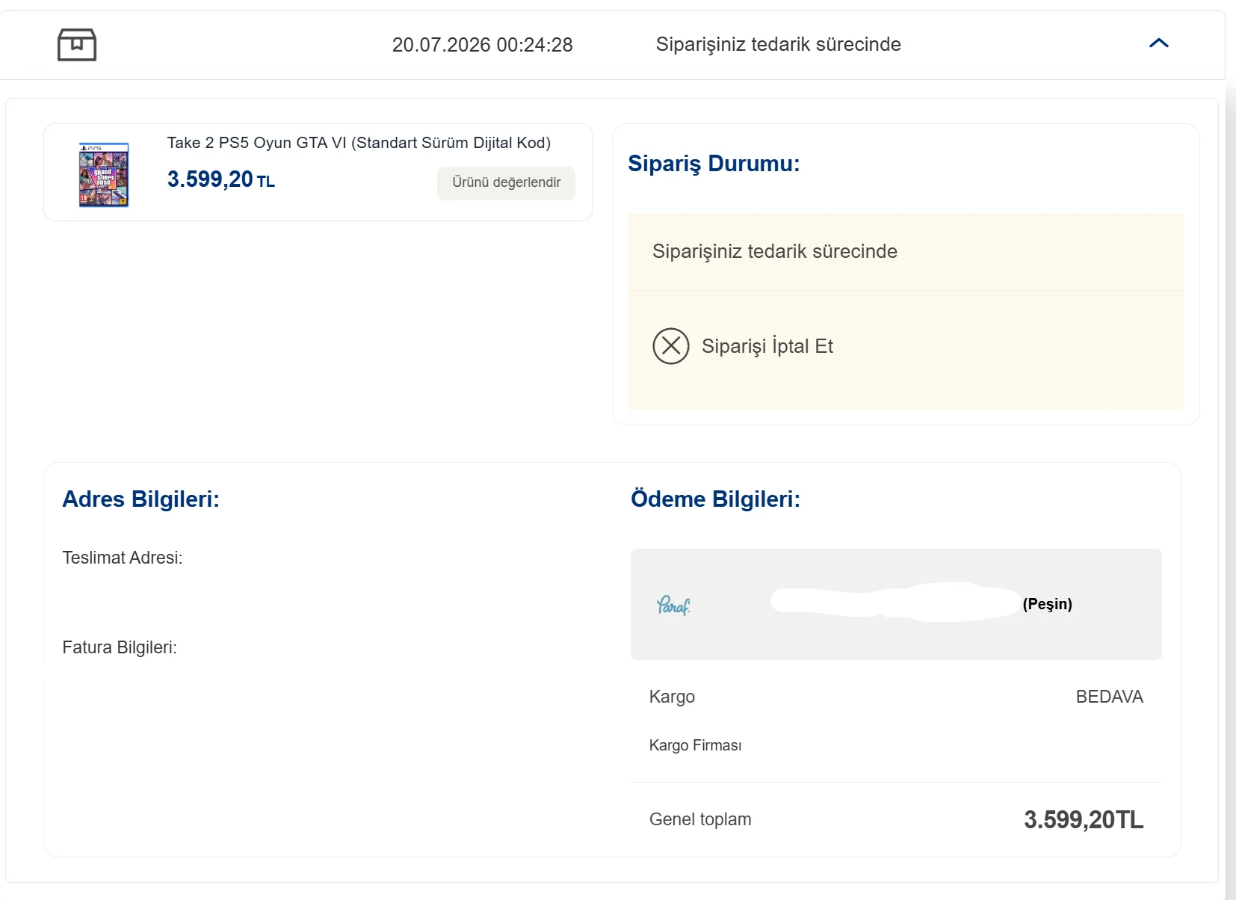Click the order date 20.07.2026 00:24:28
The width and height of the screenshot is (1236, 900).
tap(482, 45)
